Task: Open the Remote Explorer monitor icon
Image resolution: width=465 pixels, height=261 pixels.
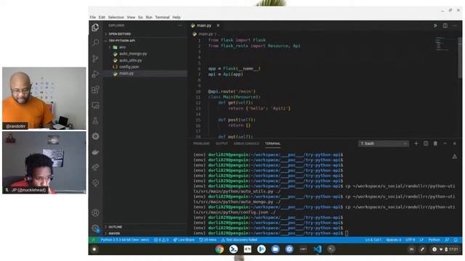Action: [95, 105]
